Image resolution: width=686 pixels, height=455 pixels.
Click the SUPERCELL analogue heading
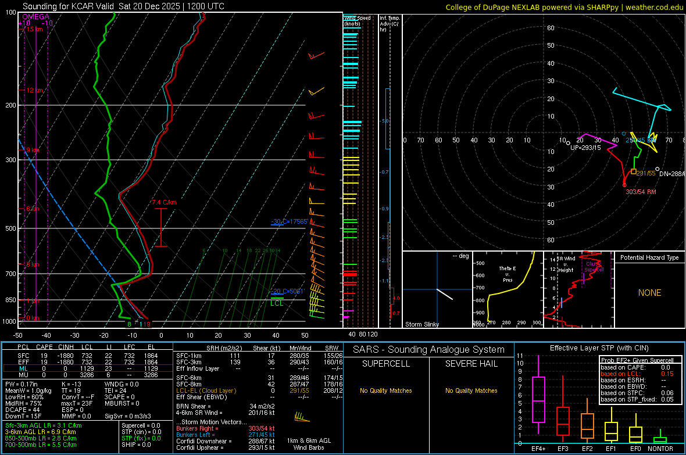pos(386,364)
